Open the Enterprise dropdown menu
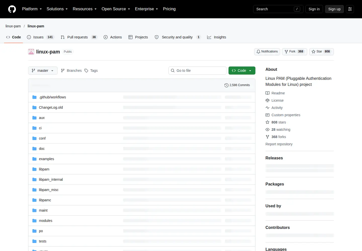 (147, 9)
